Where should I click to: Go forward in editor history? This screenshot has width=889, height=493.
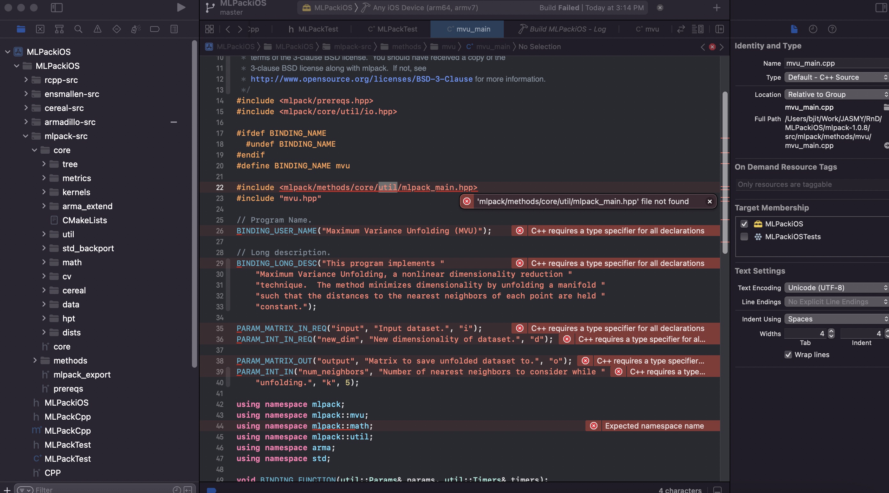(x=240, y=29)
